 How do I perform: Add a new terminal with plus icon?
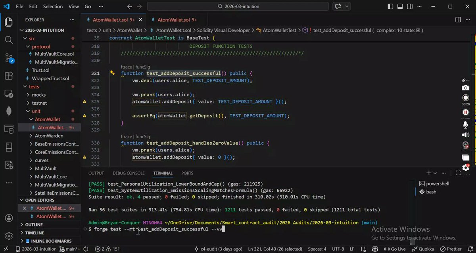[x=429, y=173]
